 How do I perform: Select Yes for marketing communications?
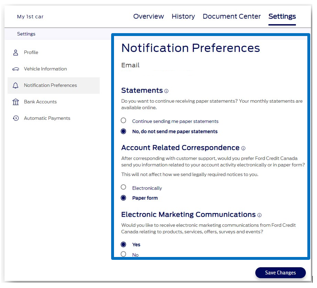tap(123, 245)
